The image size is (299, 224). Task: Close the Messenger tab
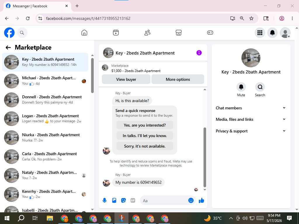pos(67,6)
